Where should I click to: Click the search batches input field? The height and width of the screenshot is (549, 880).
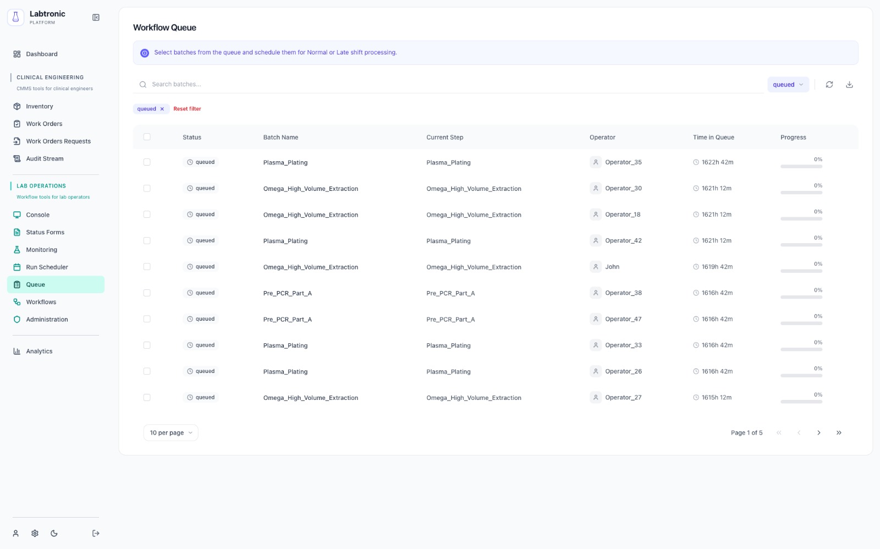tap(330, 84)
